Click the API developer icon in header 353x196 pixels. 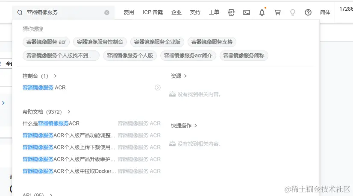[231, 12]
